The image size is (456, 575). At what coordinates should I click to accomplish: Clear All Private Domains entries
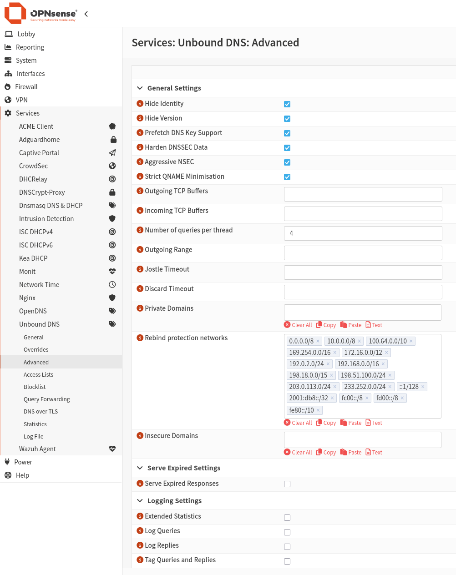pos(298,325)
